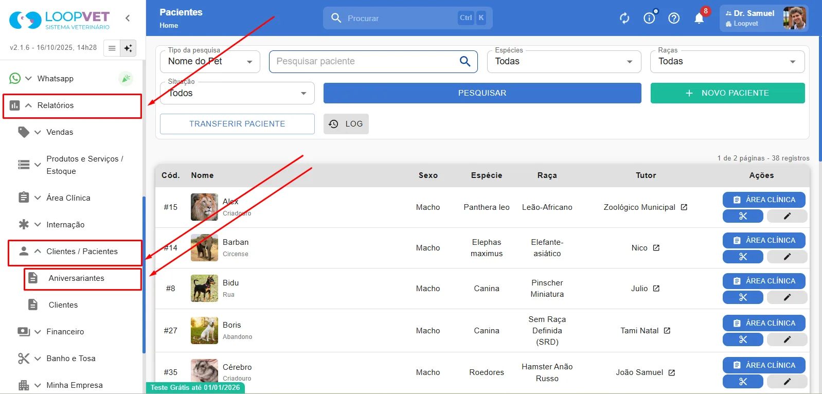Open the Zoológico Municipal tutor external link icon
Screen dimensions: 822x394
coord(684,207)
